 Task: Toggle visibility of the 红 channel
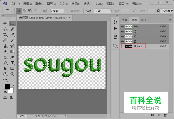click(122, 32)
